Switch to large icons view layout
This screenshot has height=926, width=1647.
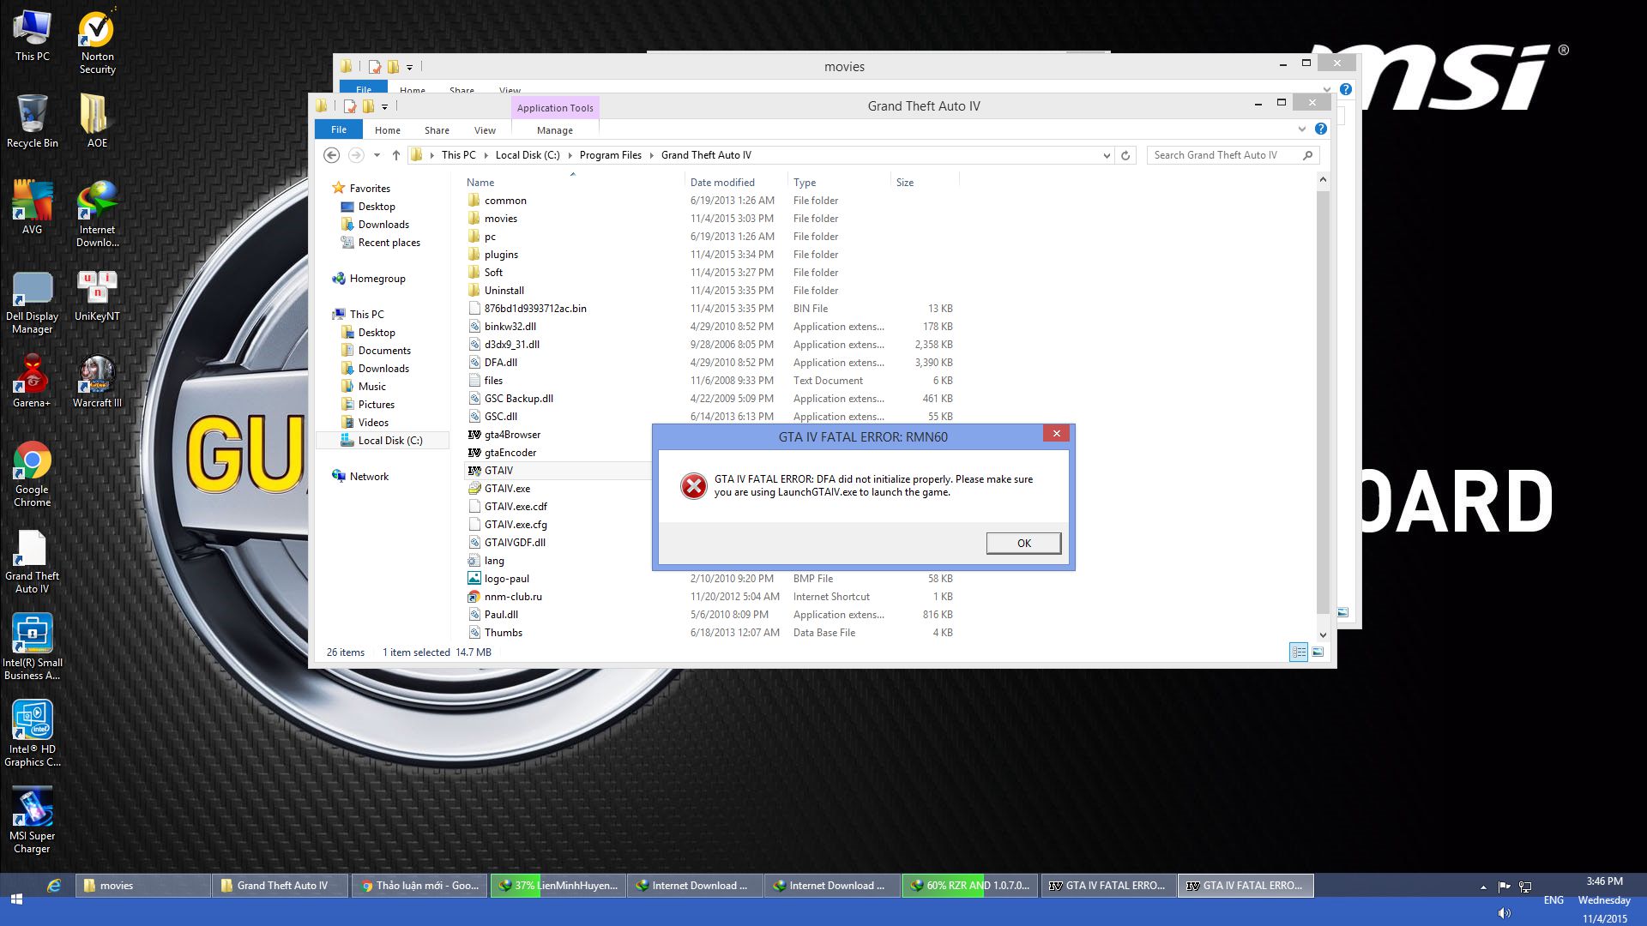pos(1318,652)
